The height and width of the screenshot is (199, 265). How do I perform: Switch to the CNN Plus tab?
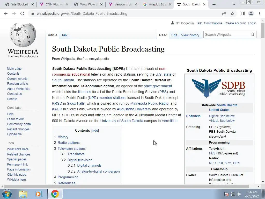54,5
